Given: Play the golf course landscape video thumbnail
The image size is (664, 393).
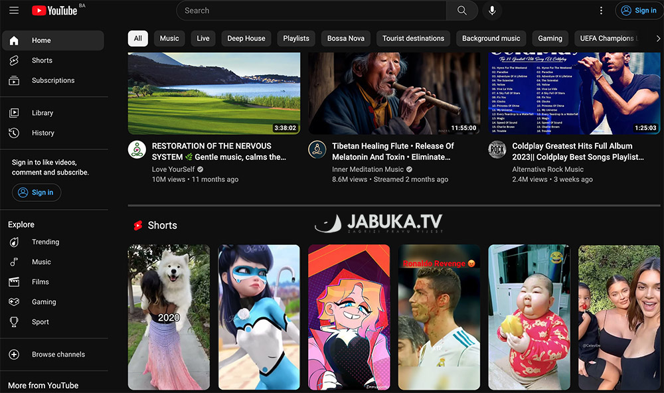Looking at the screenshot, I should pyautogui.click(x=214, y=93).
